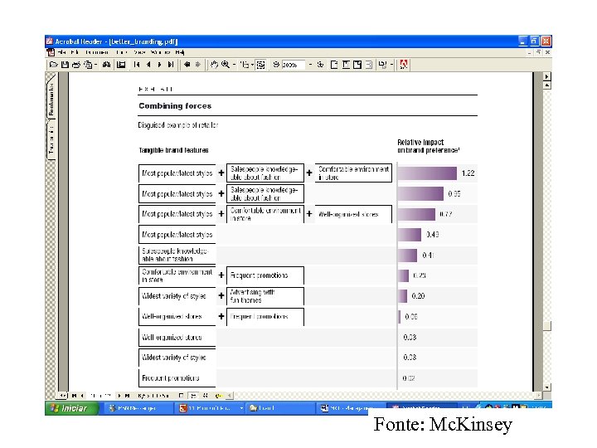Image resolution: width=597 pixels, height=448 pixels.
Task: Open the zoom percentage dropdown arrow
Action: [310, 65]
